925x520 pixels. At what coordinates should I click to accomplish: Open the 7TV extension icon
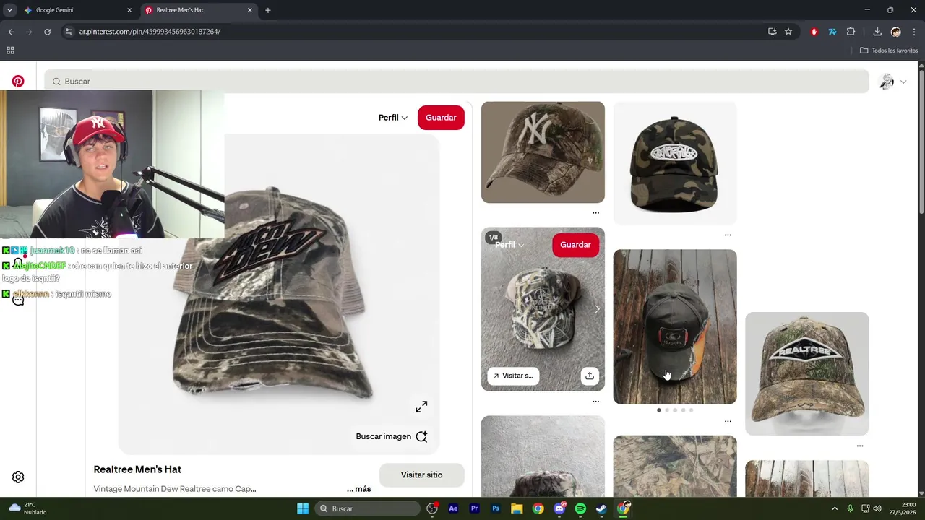coord(832,32)
